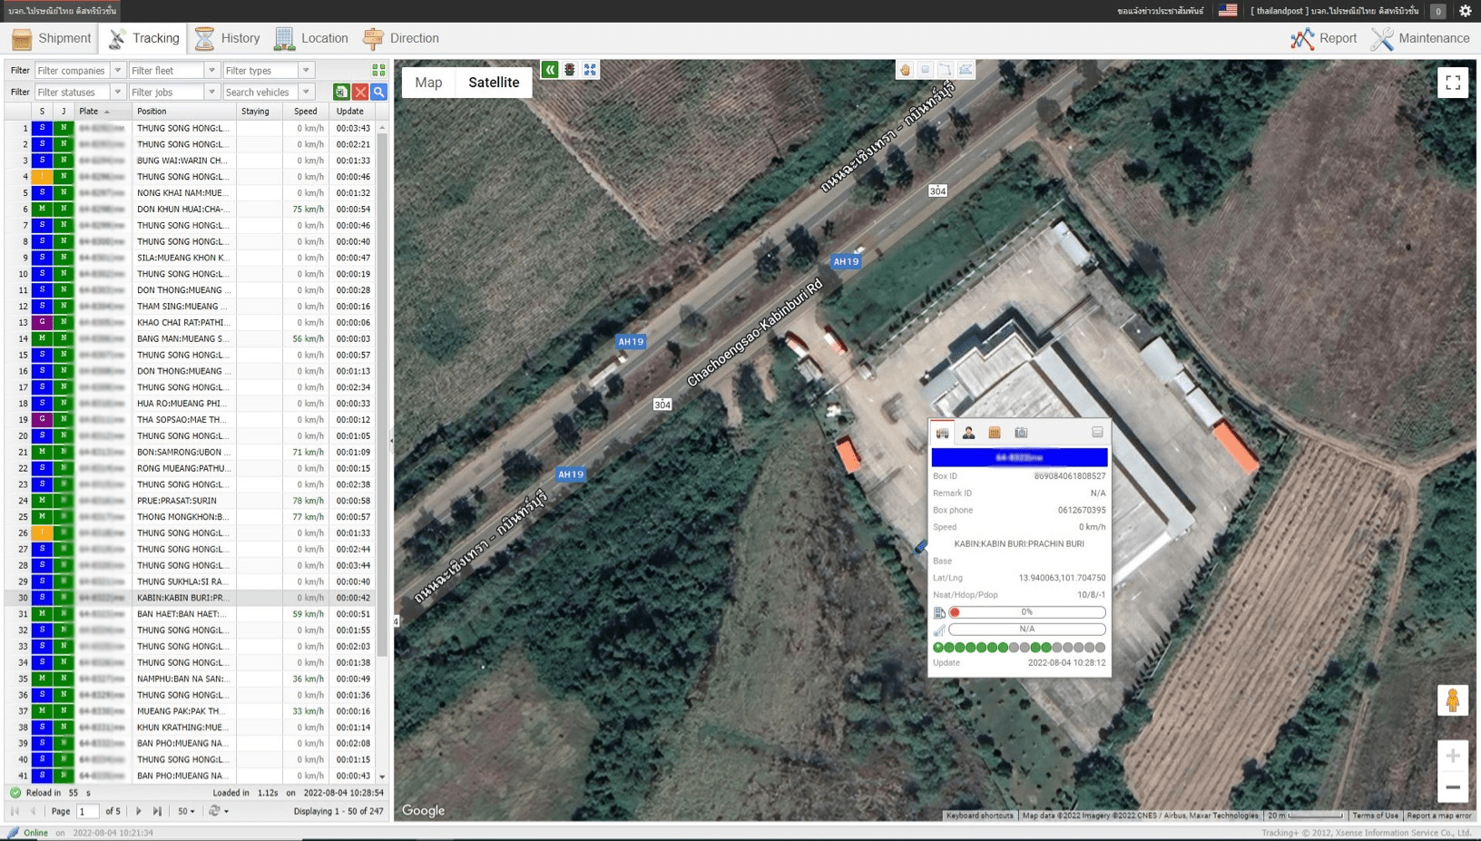Open the page size 50 dropdown
The image size is (1481, 841).
[x=185, y=811]
